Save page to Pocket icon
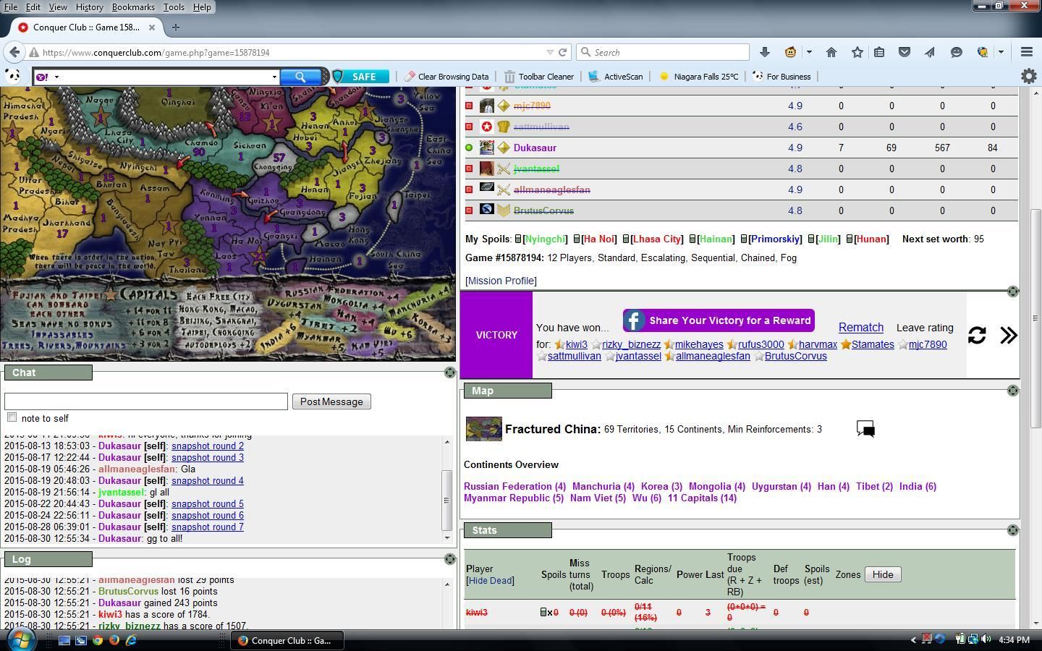 905,52
